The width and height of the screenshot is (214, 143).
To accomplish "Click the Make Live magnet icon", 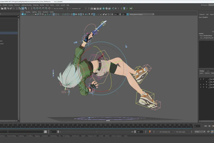I will coord(49,8).
